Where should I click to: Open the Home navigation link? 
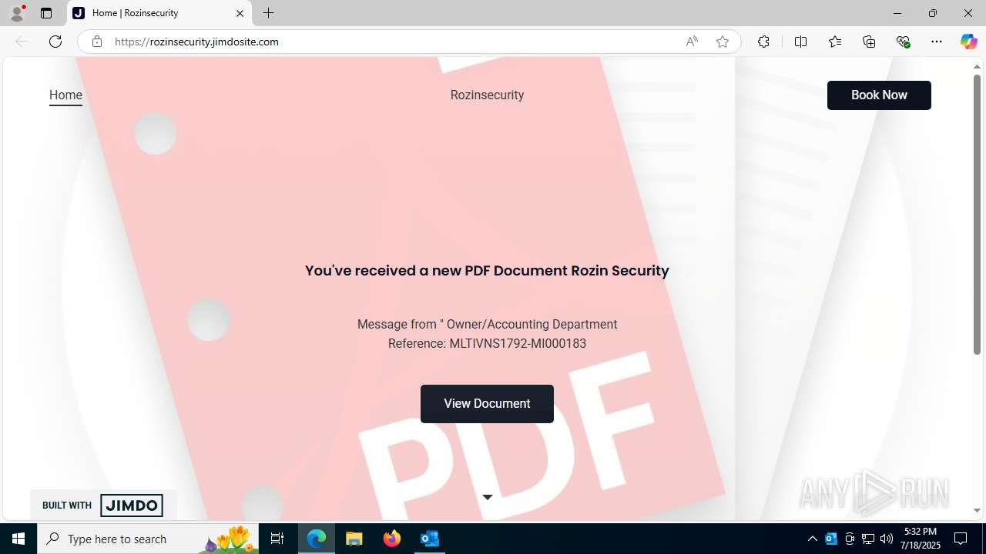65,95
